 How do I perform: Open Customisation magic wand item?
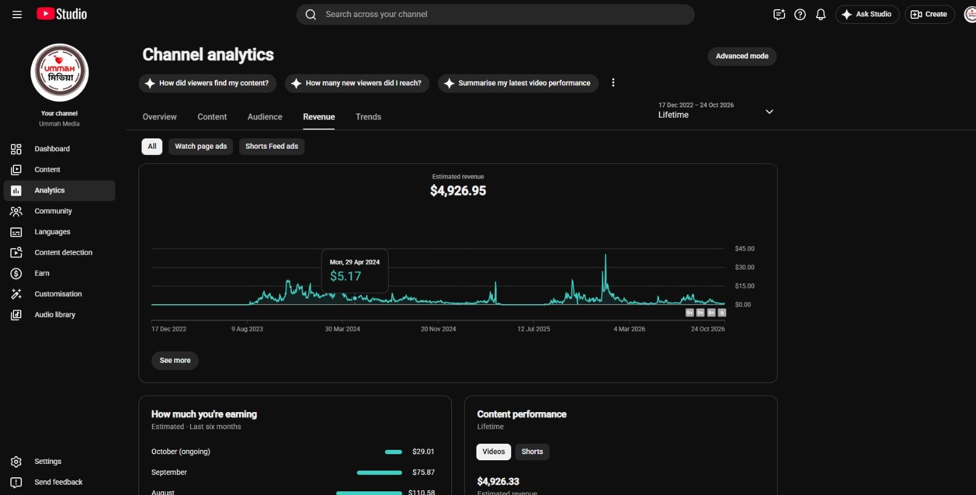click(59, 294)
